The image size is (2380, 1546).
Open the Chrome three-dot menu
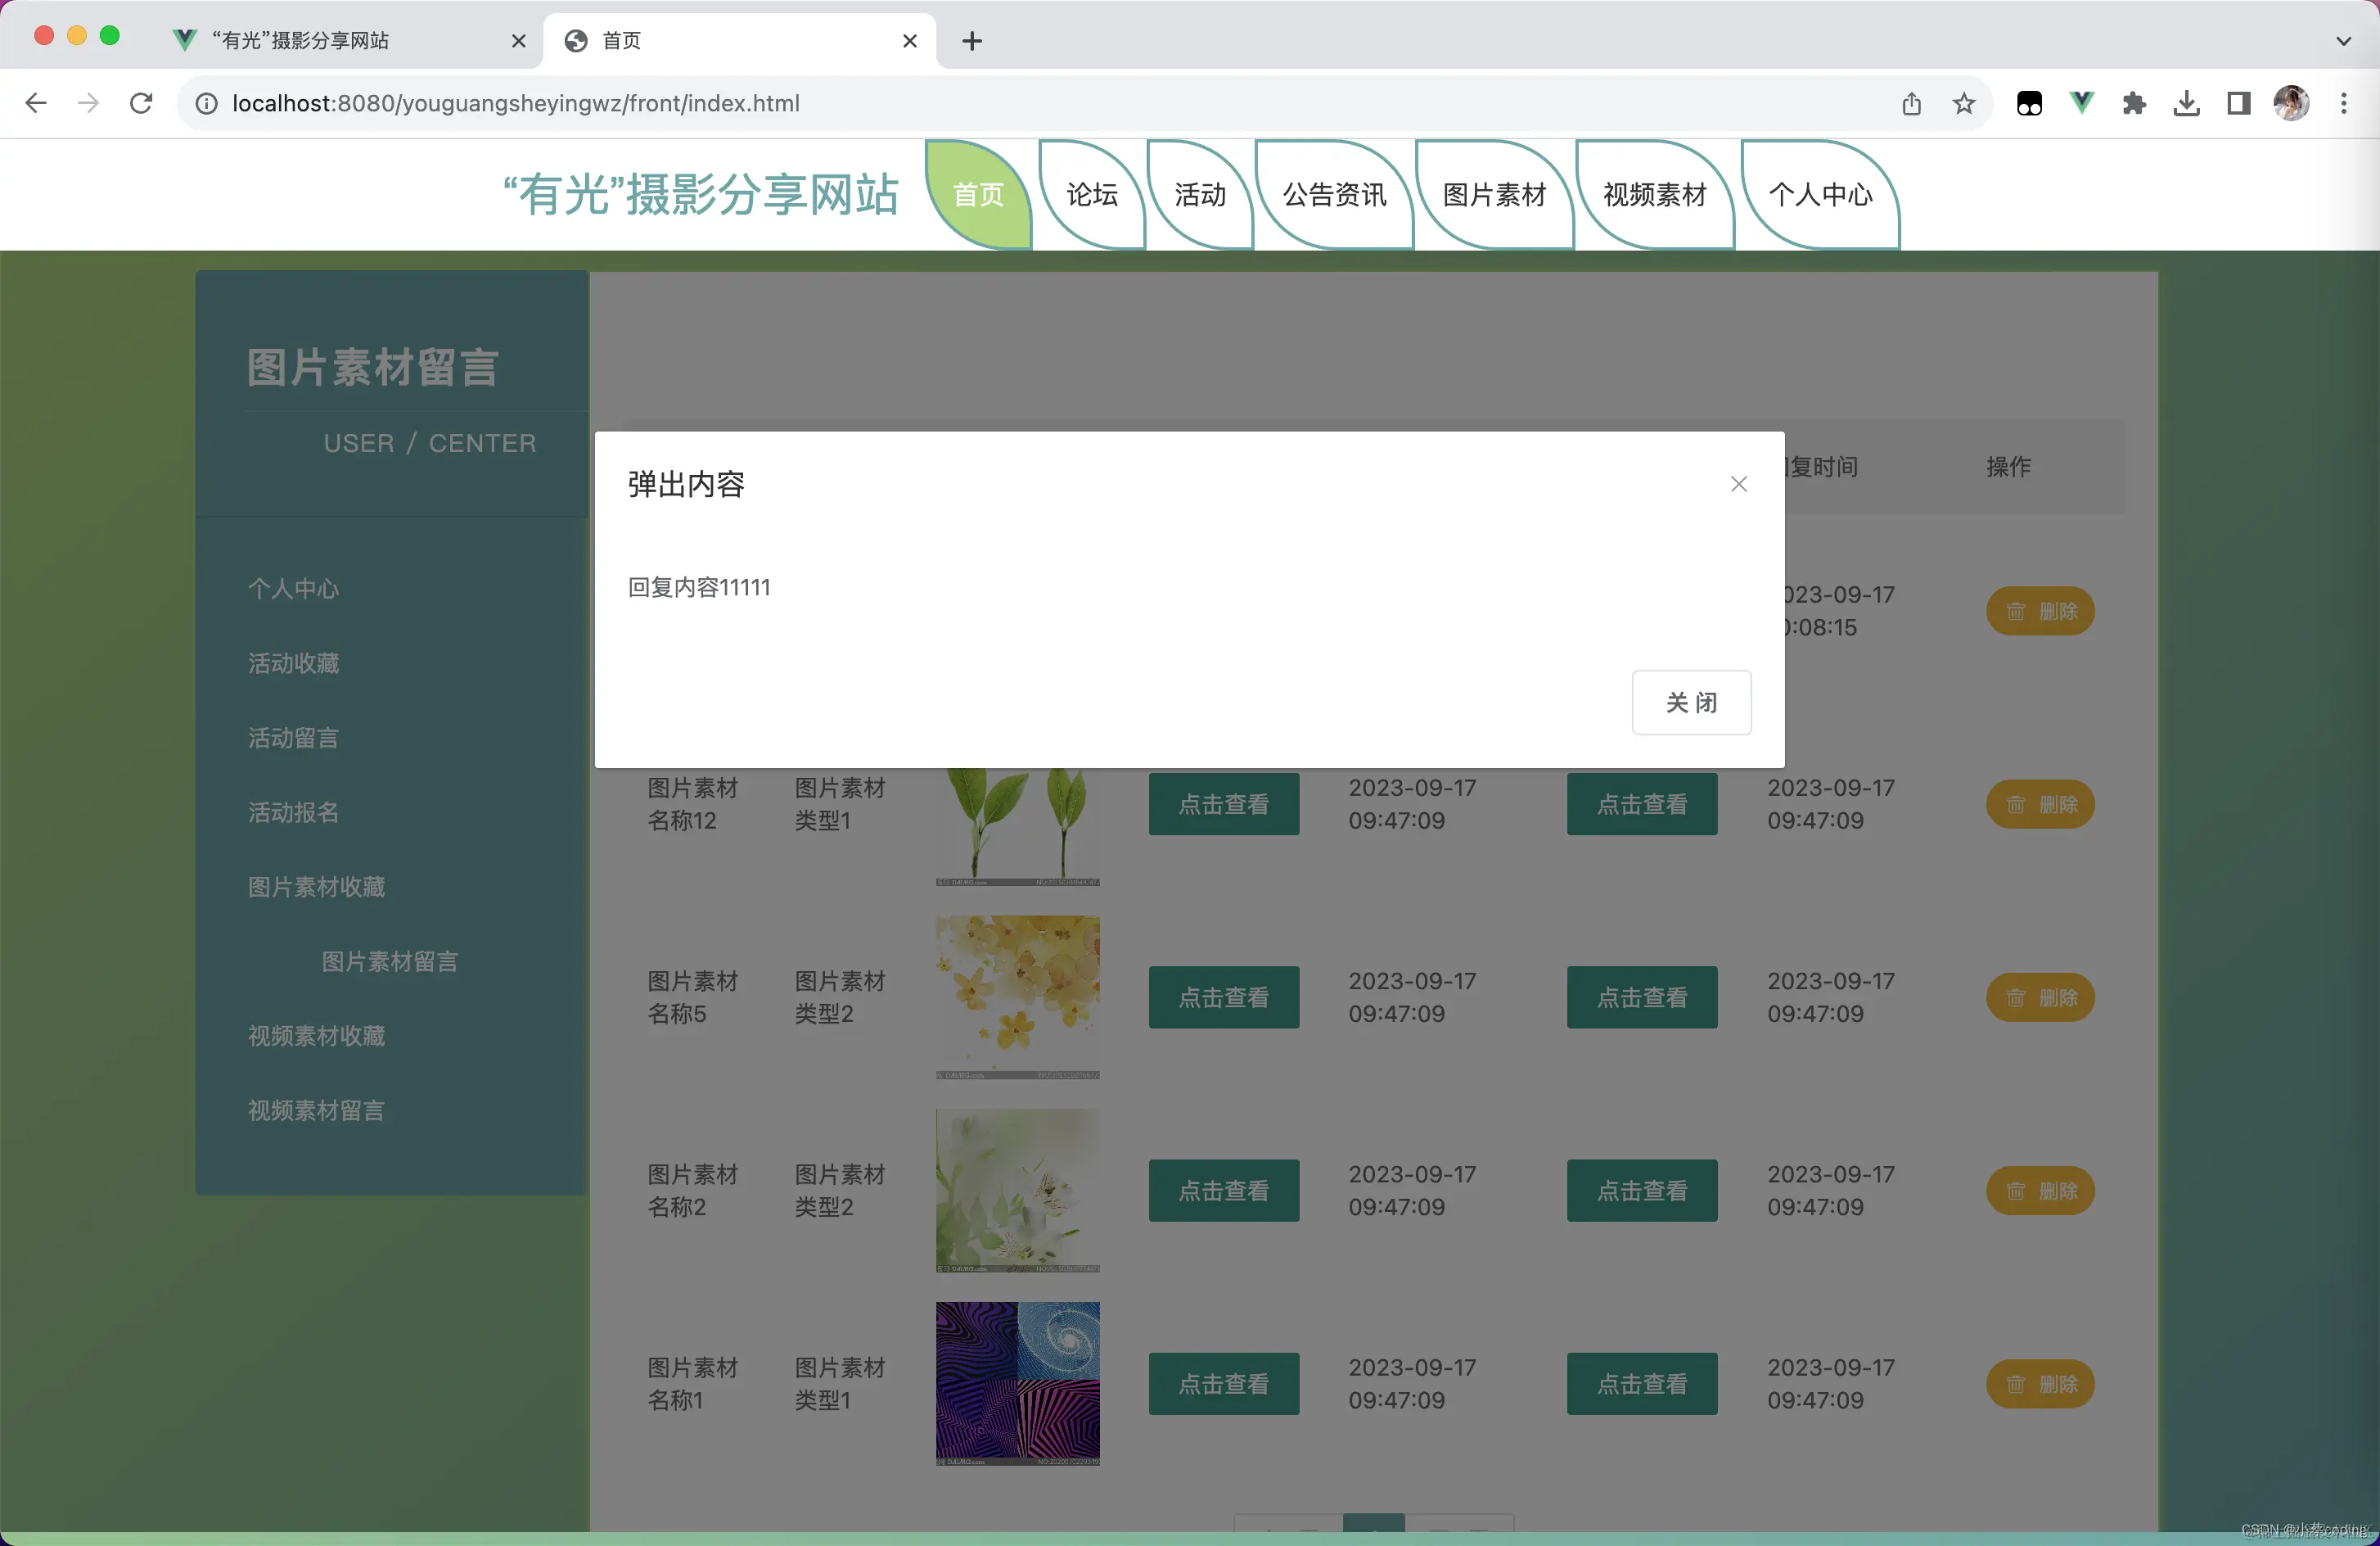pos(2344,103)
